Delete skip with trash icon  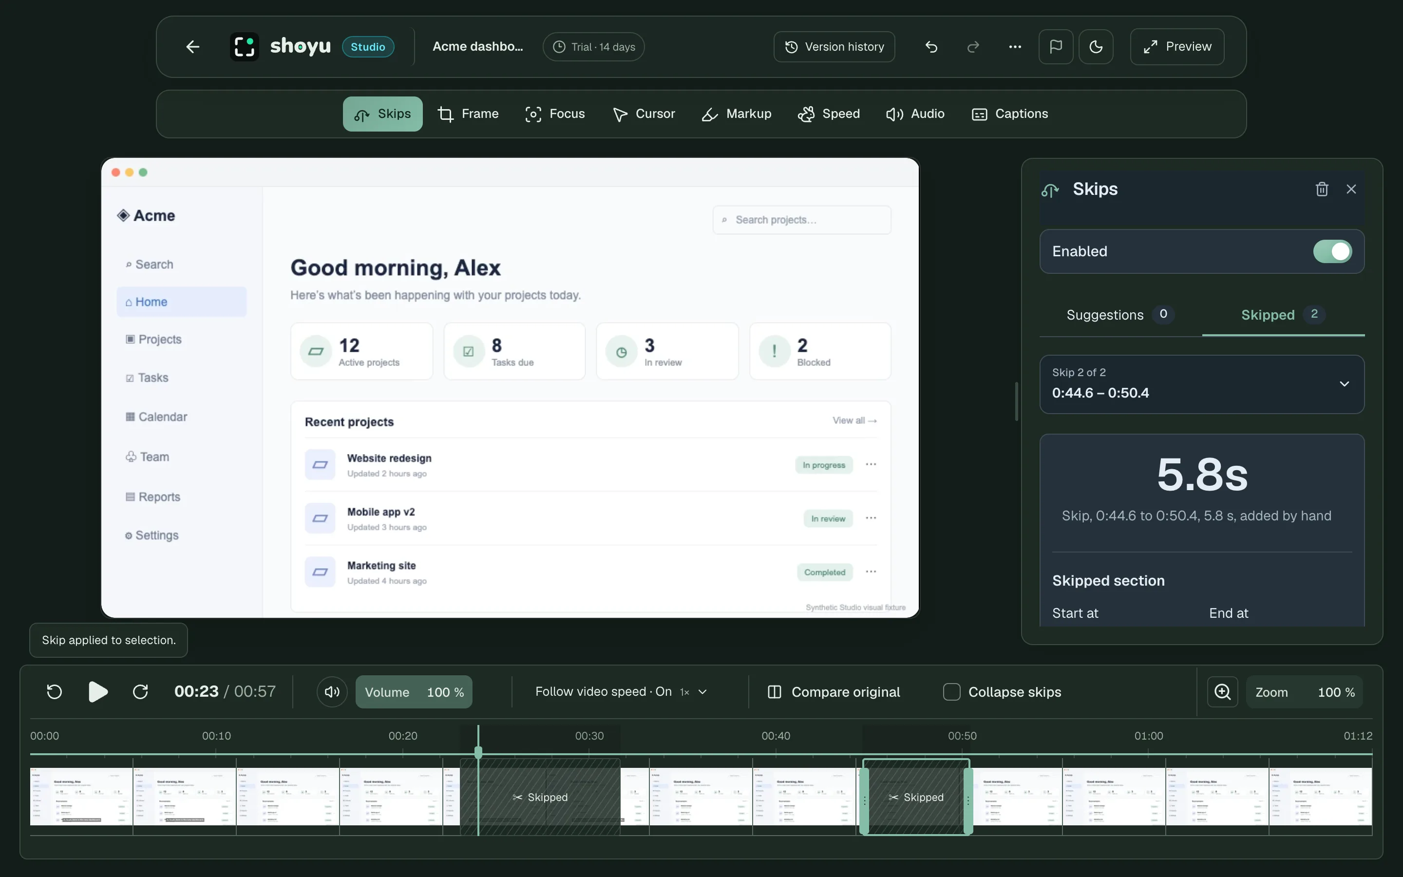(x=1322, y=189)
